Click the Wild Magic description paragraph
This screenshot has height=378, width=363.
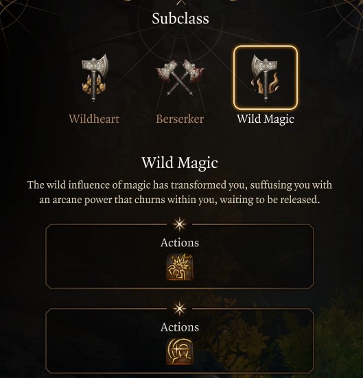(180, 193)
